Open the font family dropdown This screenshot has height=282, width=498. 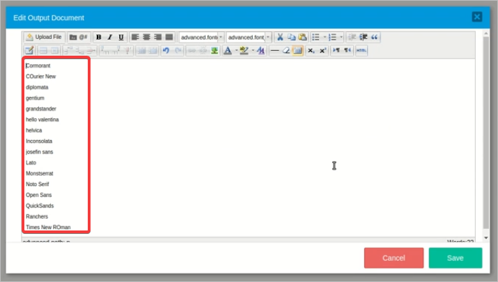[201, 37]
